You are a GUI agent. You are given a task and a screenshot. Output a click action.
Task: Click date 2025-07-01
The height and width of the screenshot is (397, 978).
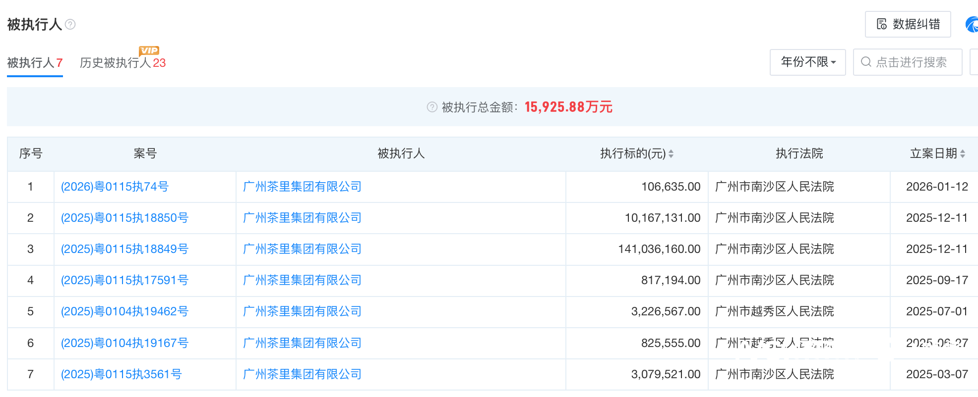(937, 311)
